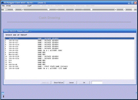Confirm selection with OK button

[84, 82]
